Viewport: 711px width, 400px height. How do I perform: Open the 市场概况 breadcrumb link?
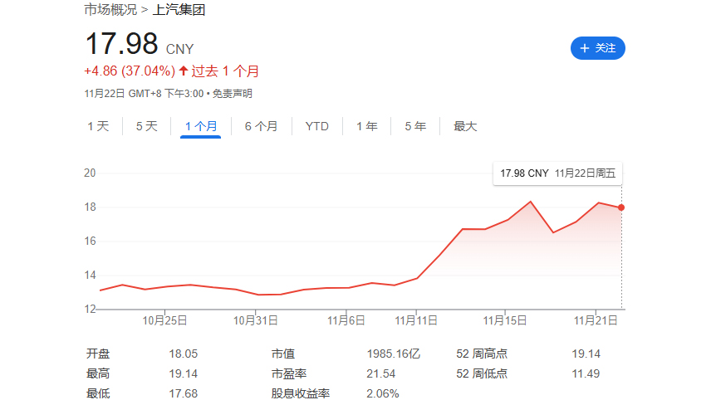click(x=110, y=9)
